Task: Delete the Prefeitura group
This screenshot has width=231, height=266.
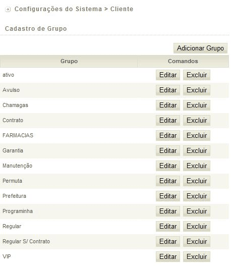Action: [x=197, y=196]
